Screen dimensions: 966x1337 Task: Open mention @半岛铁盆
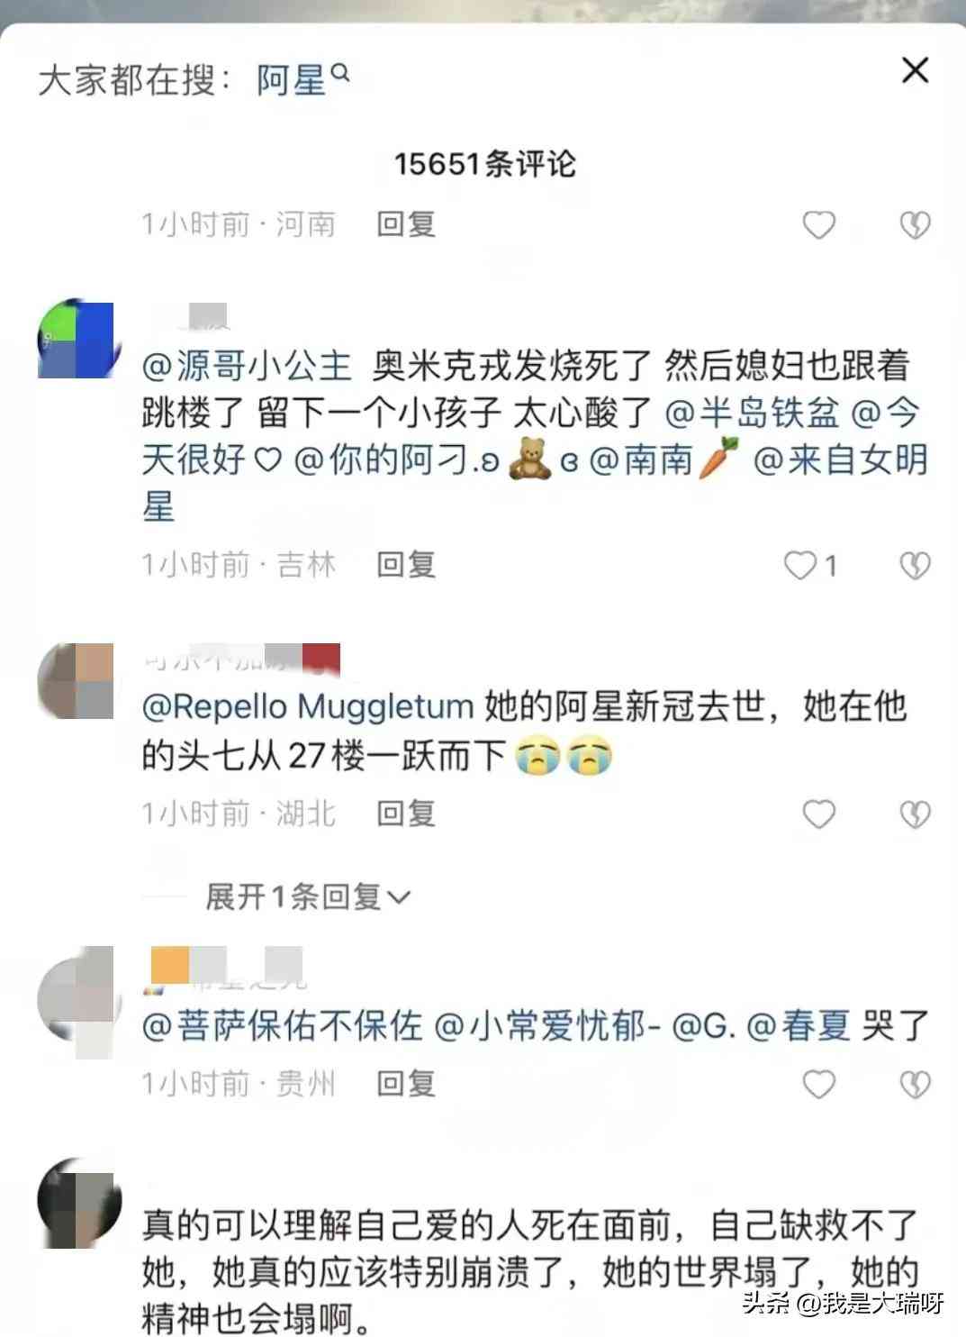coord(752,413)
